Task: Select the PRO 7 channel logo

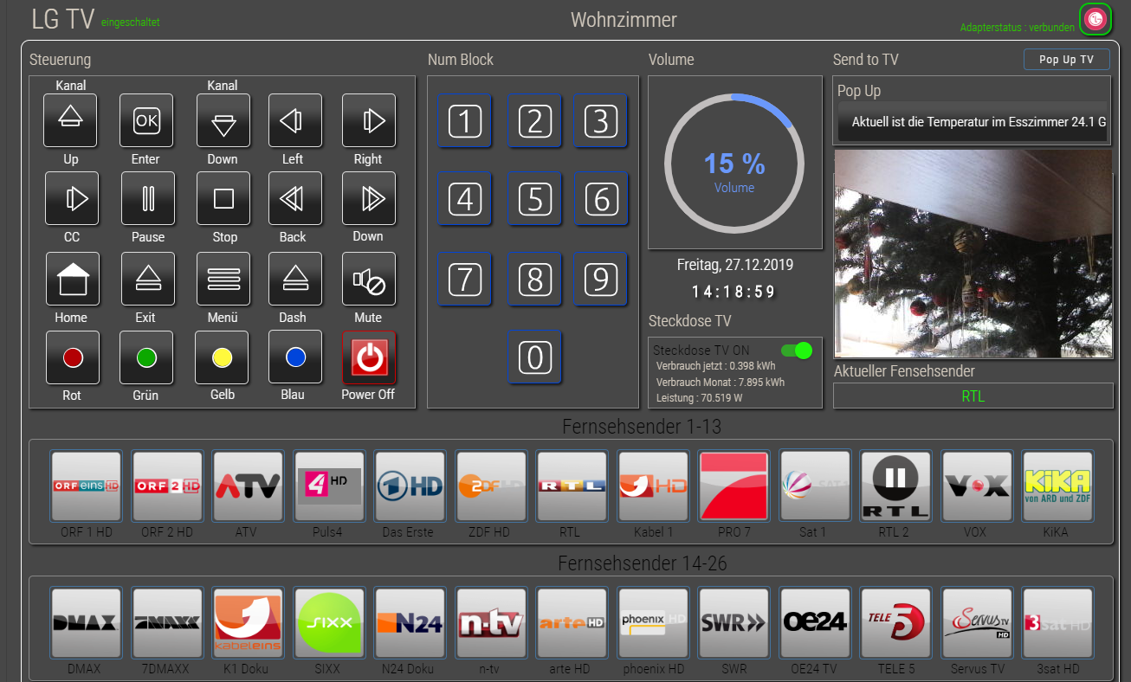Action: [734, 486]
